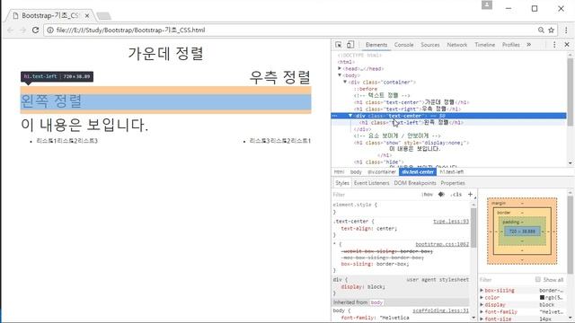Click the black color swatch in computed styles
Image resolution: width=575 pixels, height=323 pixels.
pos(542,297)
